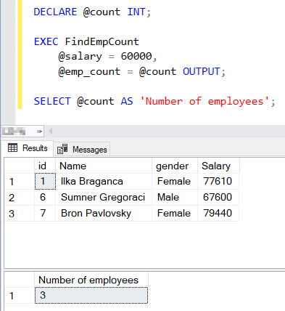The height and width of the screenshot is (311, 285).
Task: Click the EXEC keyword in the editor
Action: pyautogui.click(x=46, y=41)
